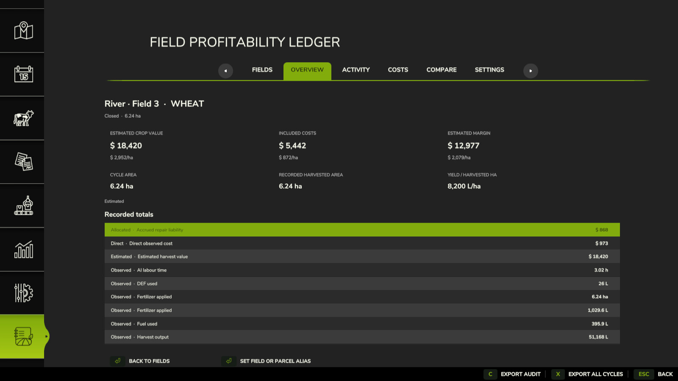Select the DEF used row
This screenshot has width=678, height=381.
(x=362, y=284)
